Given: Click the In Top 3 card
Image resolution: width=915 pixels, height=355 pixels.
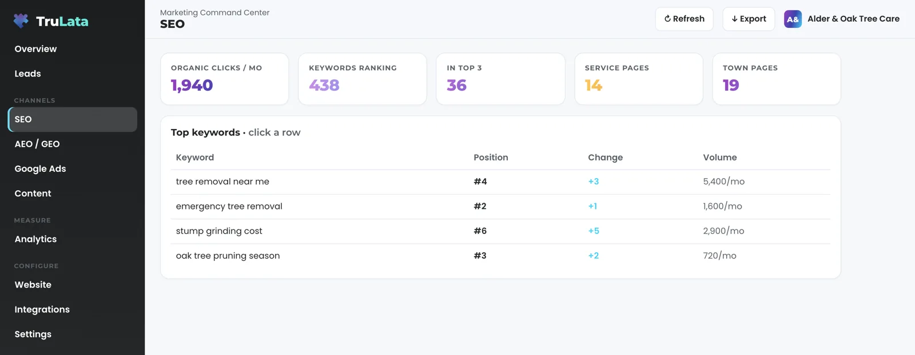Looking at the screenshot, I should 500,79.
